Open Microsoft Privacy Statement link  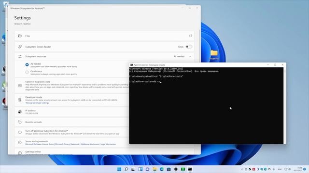[67, 144]
